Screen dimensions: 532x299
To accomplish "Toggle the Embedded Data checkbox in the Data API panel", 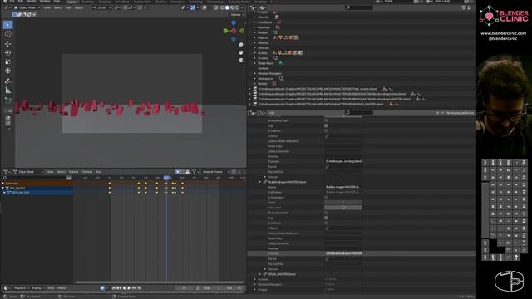I will (326, 120).
